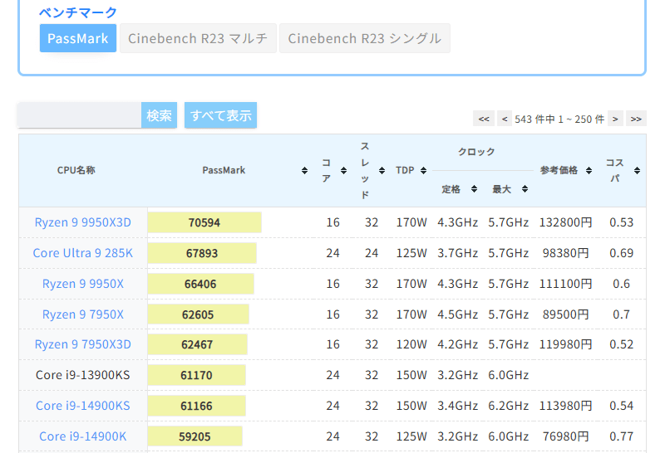Click the 98380円 price cell
This screenshot has width=660, height=453.
(x=565, y=253)
